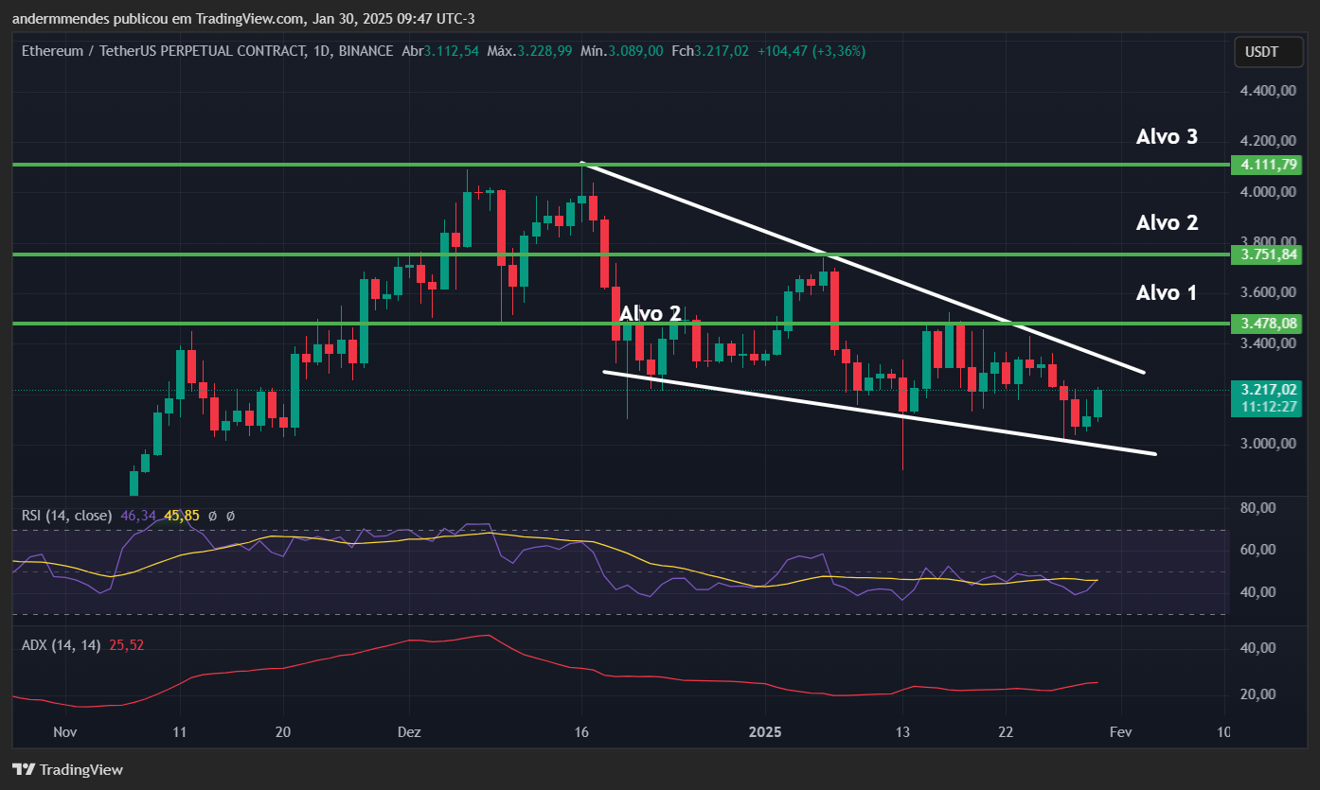Click the Alvo 2 label beside the 3.751,84 tag
Screen dimensions: 1320x790
click(x=1167, y=222)
